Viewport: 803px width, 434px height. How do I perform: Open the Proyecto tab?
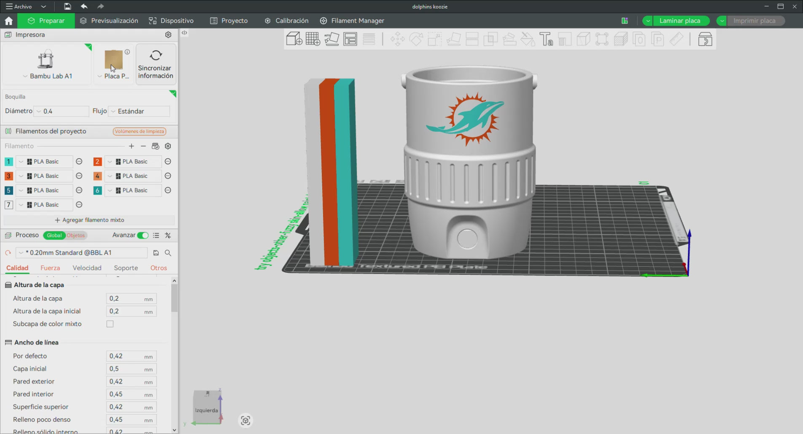pos(229,21)
